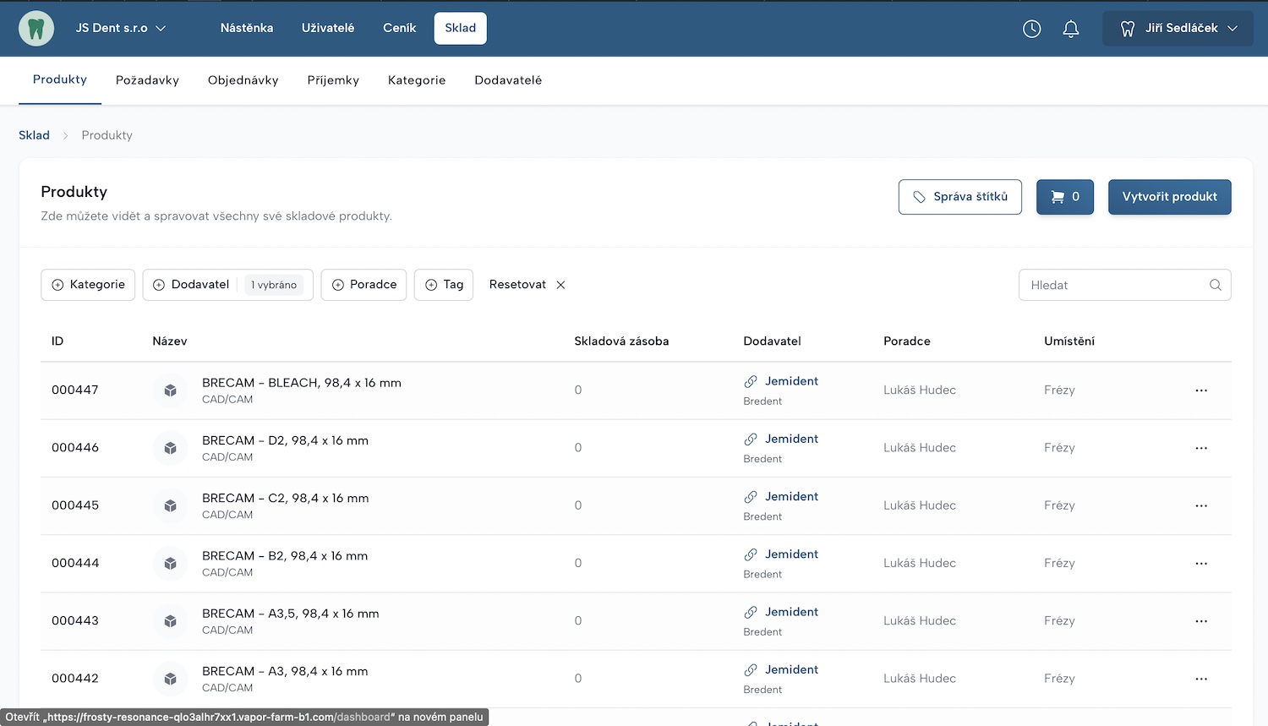Open the Poradce filter dropdown
The image size is (1268, 726).
click(363, 285)
